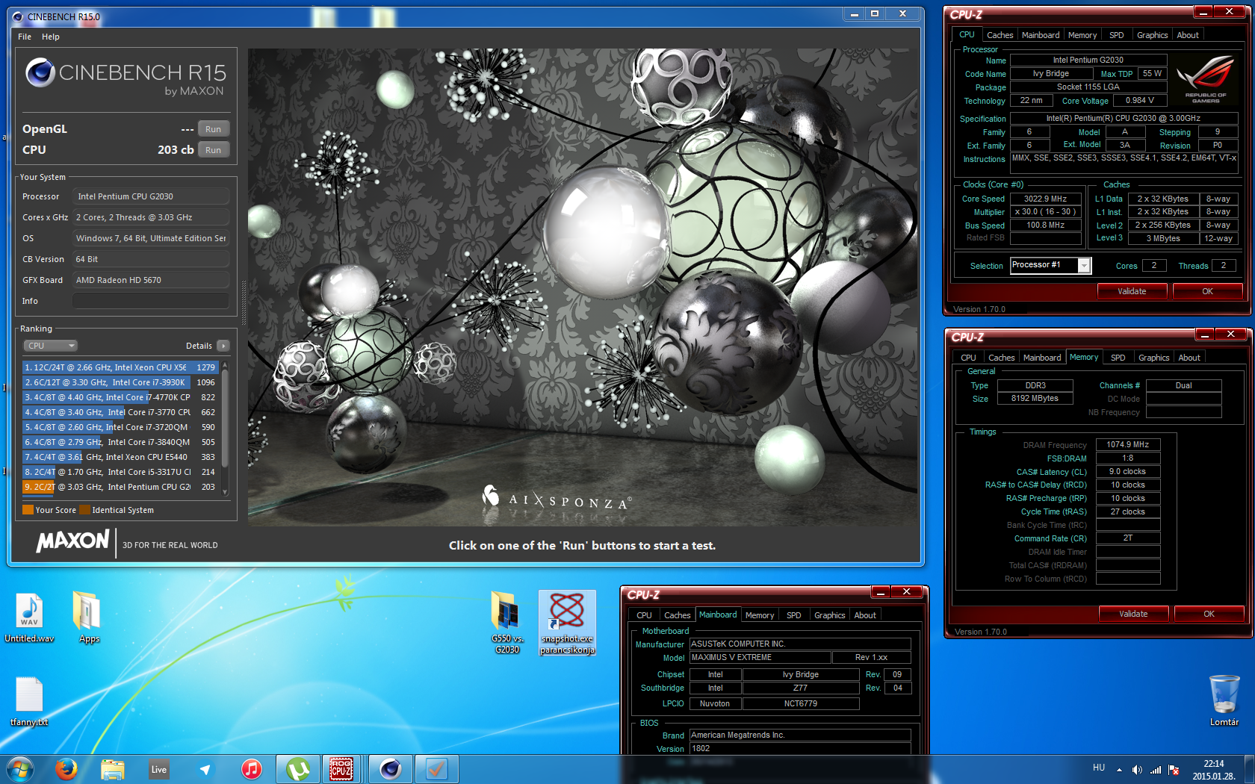Click the taskbar checkmark app icon
This screenshot has width=1255, height=784.
[x=436, y=769]
